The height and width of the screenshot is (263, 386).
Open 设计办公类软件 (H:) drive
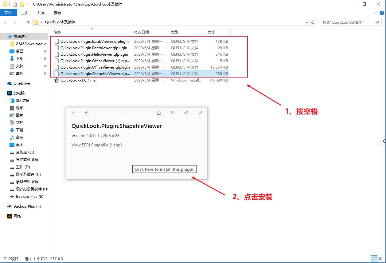(32, 189)
